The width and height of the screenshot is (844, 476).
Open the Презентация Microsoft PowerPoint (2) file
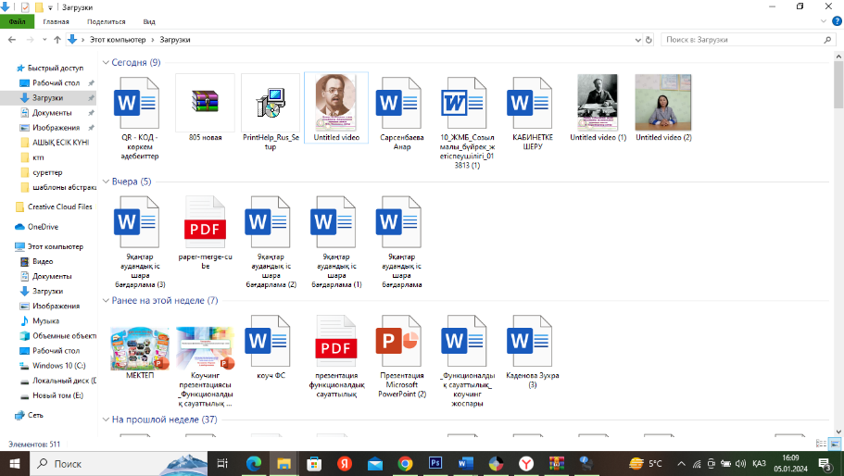pos(402,344)
